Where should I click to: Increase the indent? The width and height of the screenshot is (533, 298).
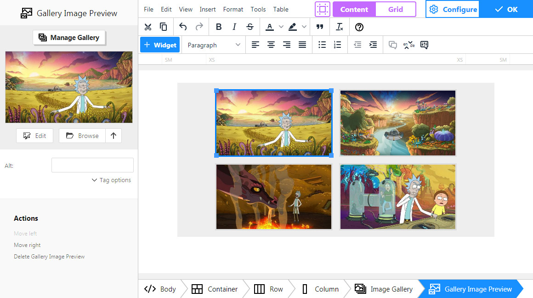pyautogui.click(x=373, y=45)
